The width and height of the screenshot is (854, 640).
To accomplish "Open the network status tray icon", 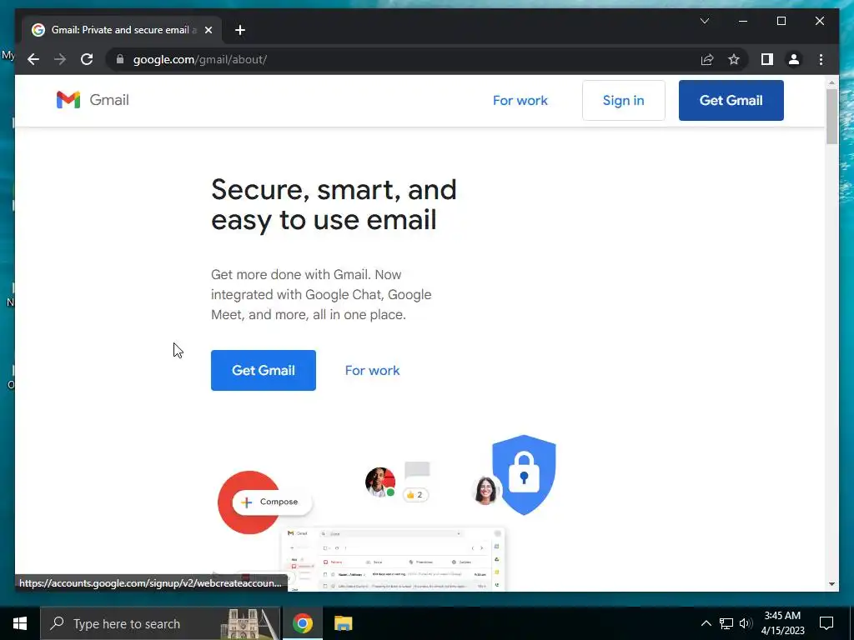I will (726, 623).
